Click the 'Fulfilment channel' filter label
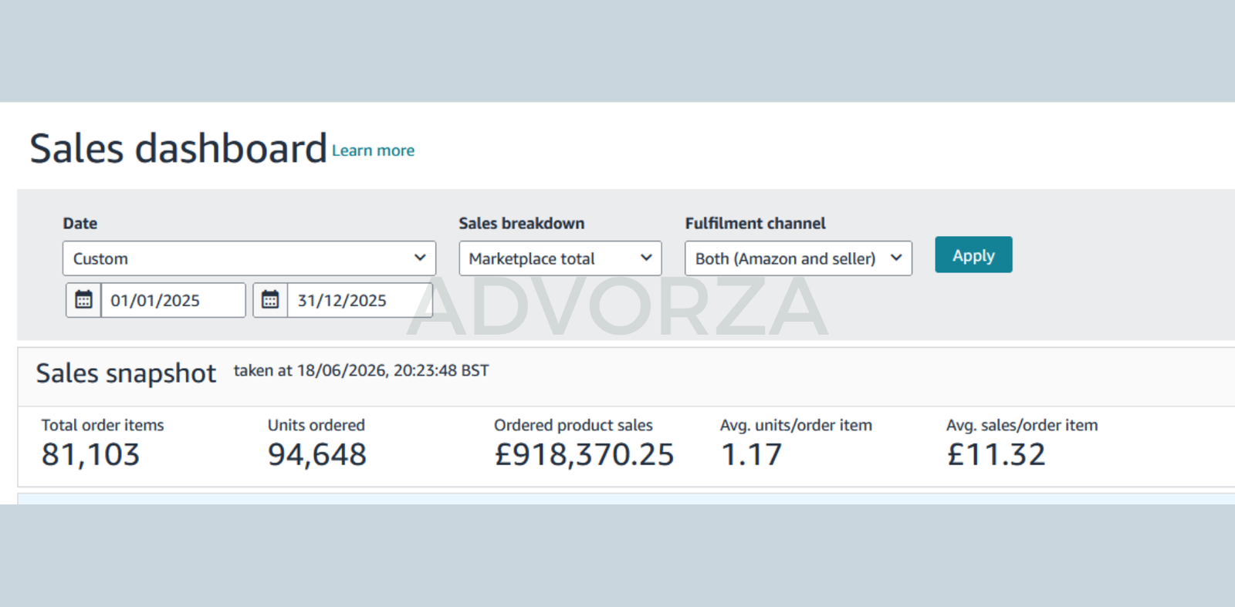This screenshot has height=607, width=1235. (756, 223)
